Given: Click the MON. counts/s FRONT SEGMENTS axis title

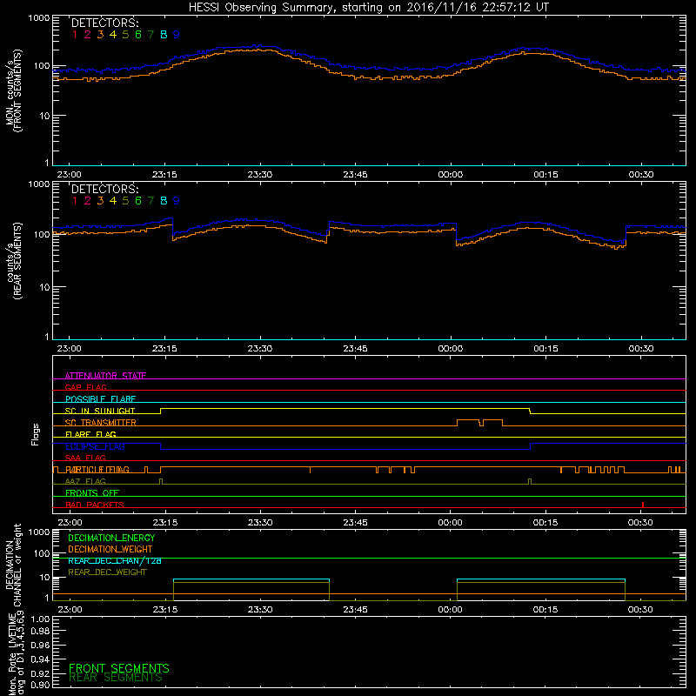Looking at the screenshot, I should [13, 90].
